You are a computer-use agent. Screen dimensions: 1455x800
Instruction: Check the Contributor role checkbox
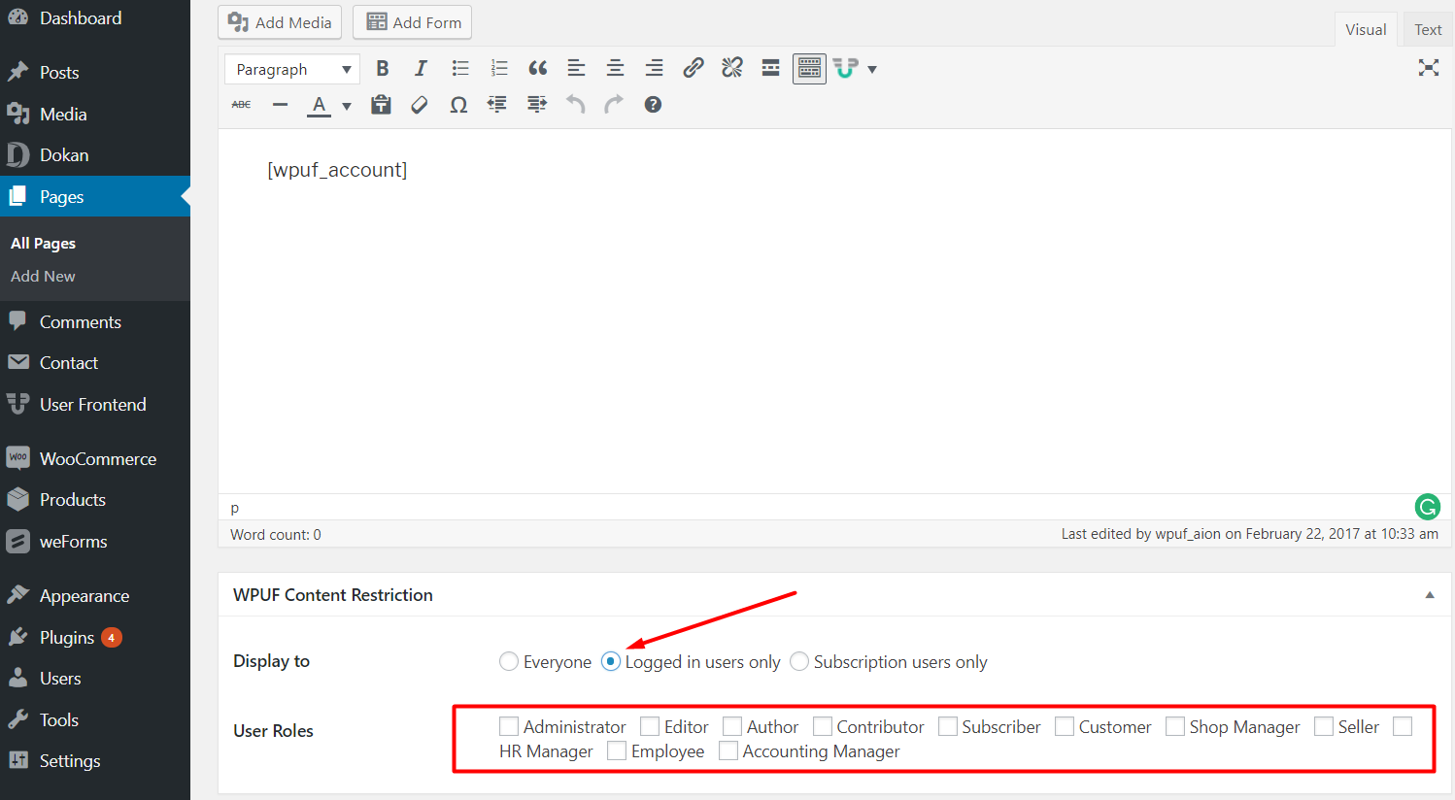[x=823, y=726]
